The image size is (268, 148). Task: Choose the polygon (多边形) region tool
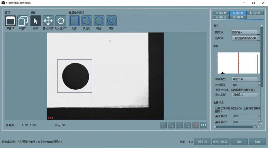pos(87,21)
